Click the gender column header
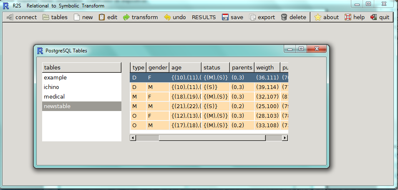 [158, 68]
